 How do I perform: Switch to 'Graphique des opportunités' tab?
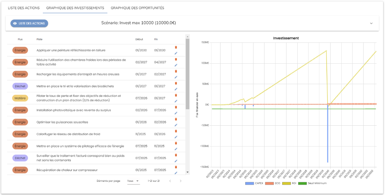coord(137,8)
